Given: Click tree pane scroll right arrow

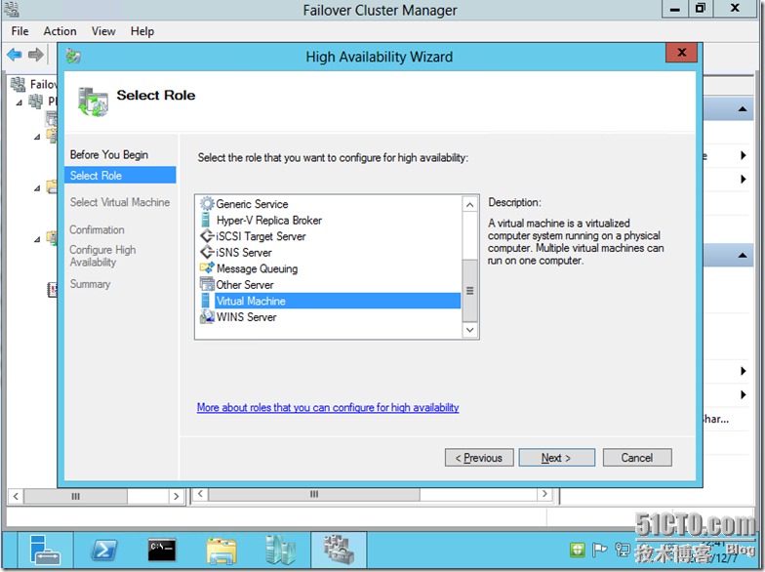Looking at the screenshot, I should coord(176,496).
